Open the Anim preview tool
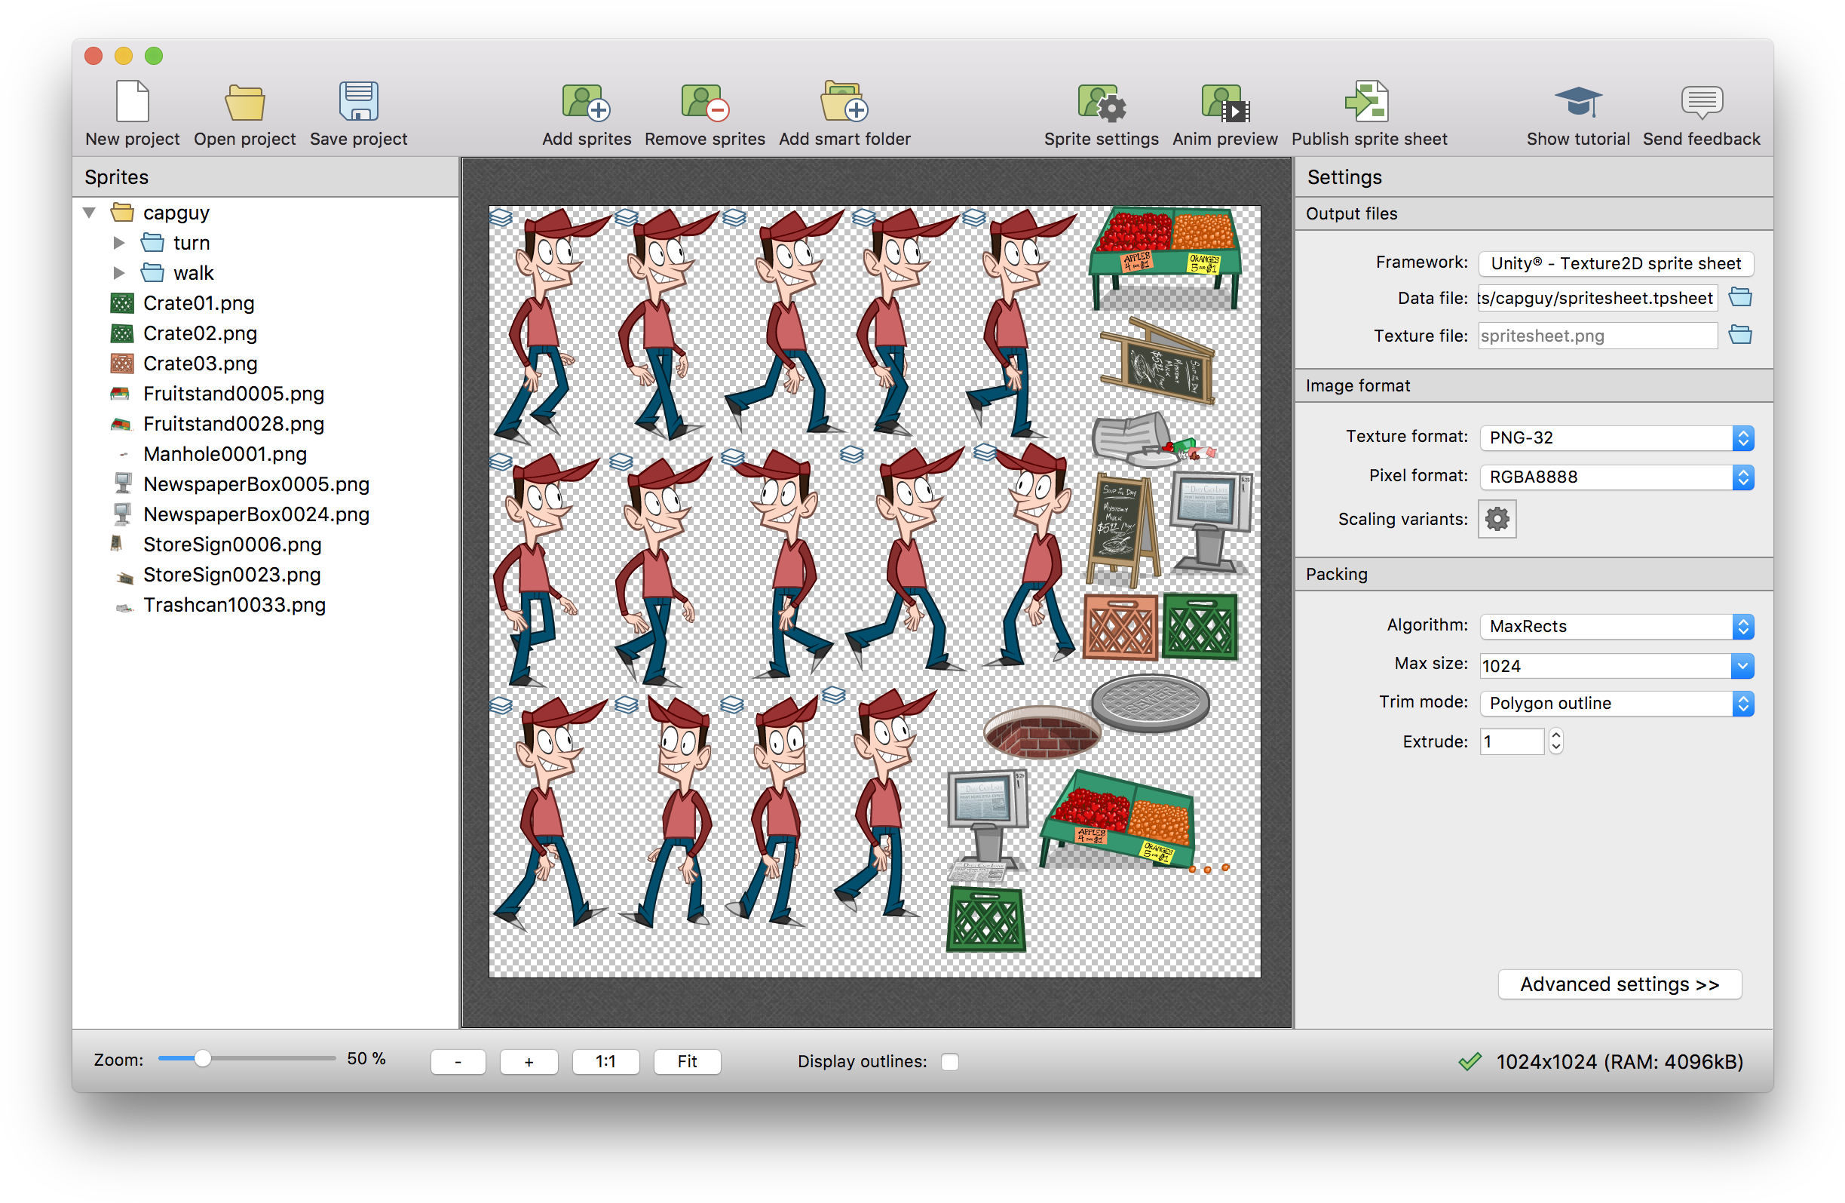The width and height of the screenshot is (1845, 1203). (x=1224, y=104)
